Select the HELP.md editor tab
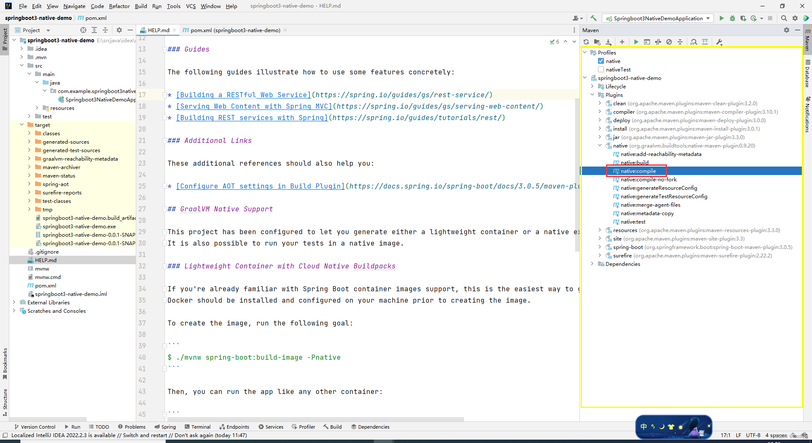 (x=158, y=30)
